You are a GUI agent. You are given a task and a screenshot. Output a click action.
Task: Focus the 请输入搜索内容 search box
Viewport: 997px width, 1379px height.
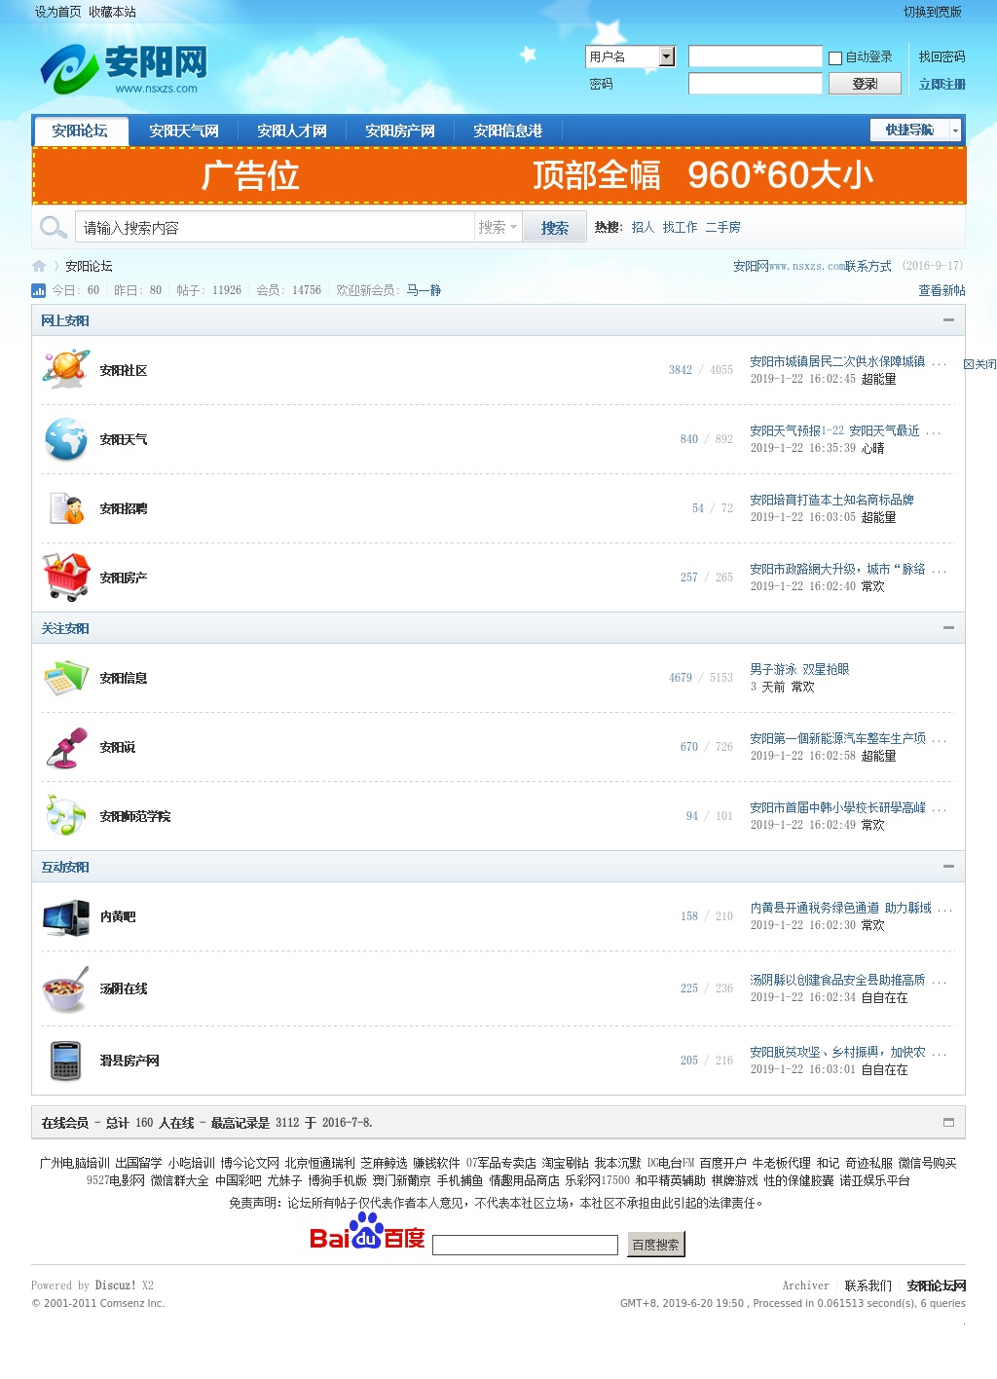coord(275,227)
